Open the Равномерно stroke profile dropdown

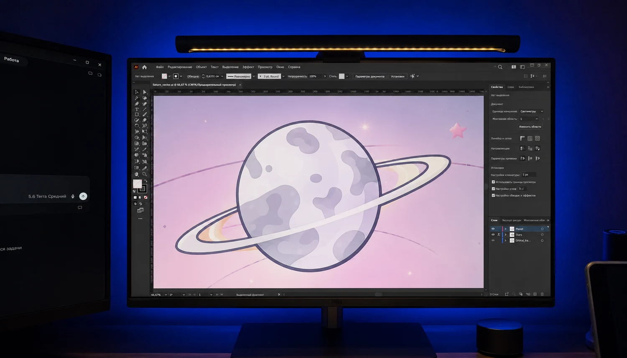[x=254, y=76]
